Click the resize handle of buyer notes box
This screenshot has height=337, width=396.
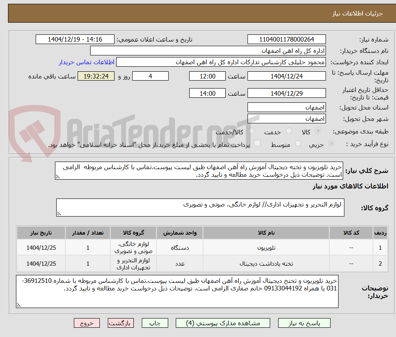[18, 305]
